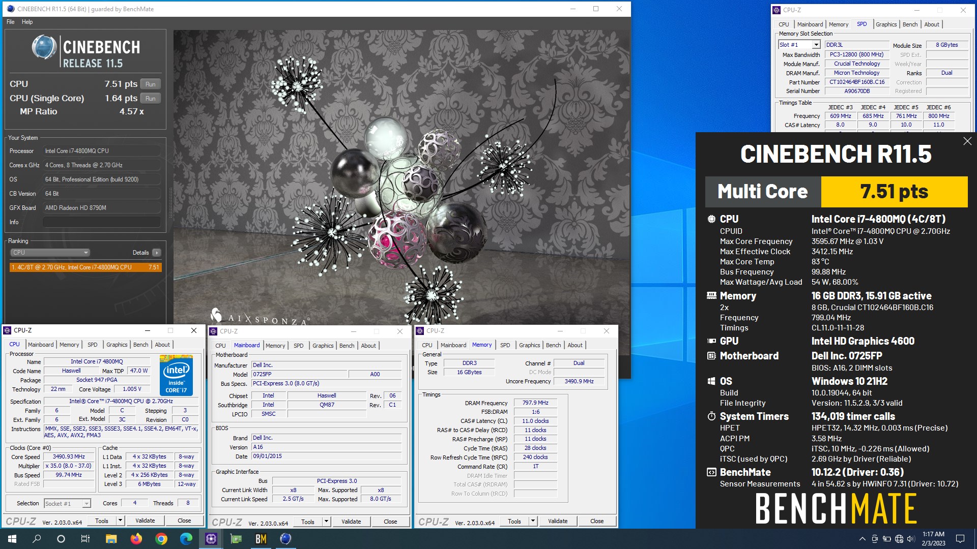
Task: Run the CPU multi-core benchmark
Action: pos(150,84)
